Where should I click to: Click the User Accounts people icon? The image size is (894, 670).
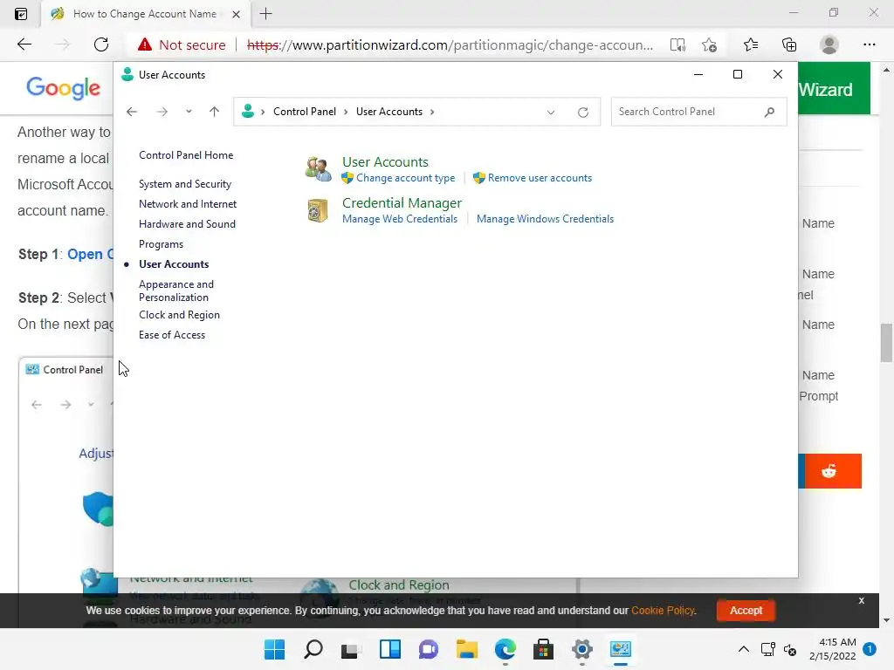click(318, 169)
